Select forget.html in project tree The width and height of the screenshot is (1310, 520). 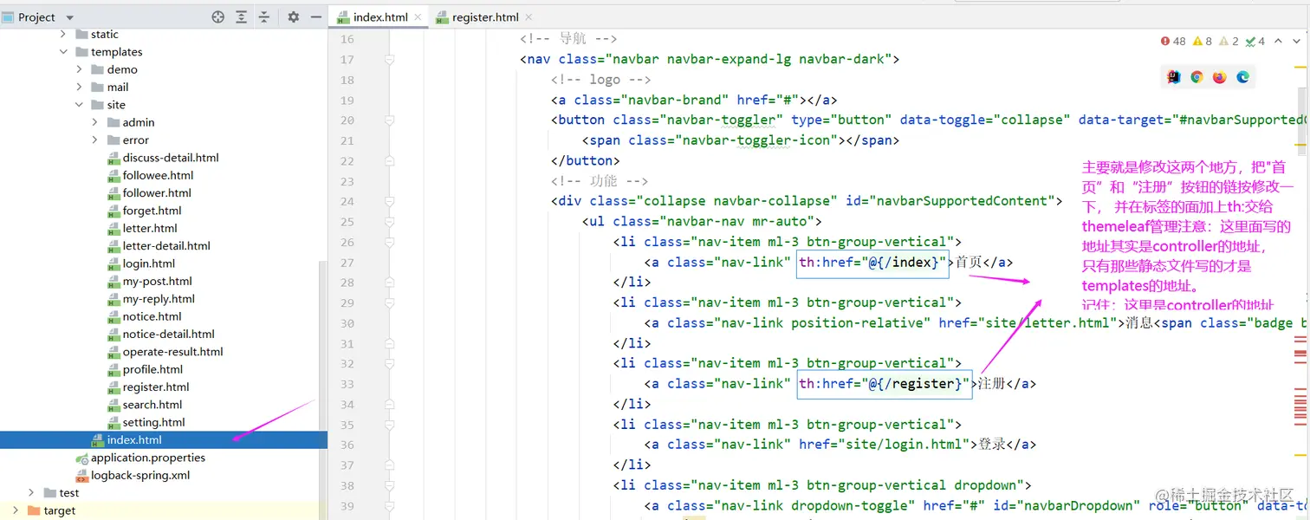(145, 211)
